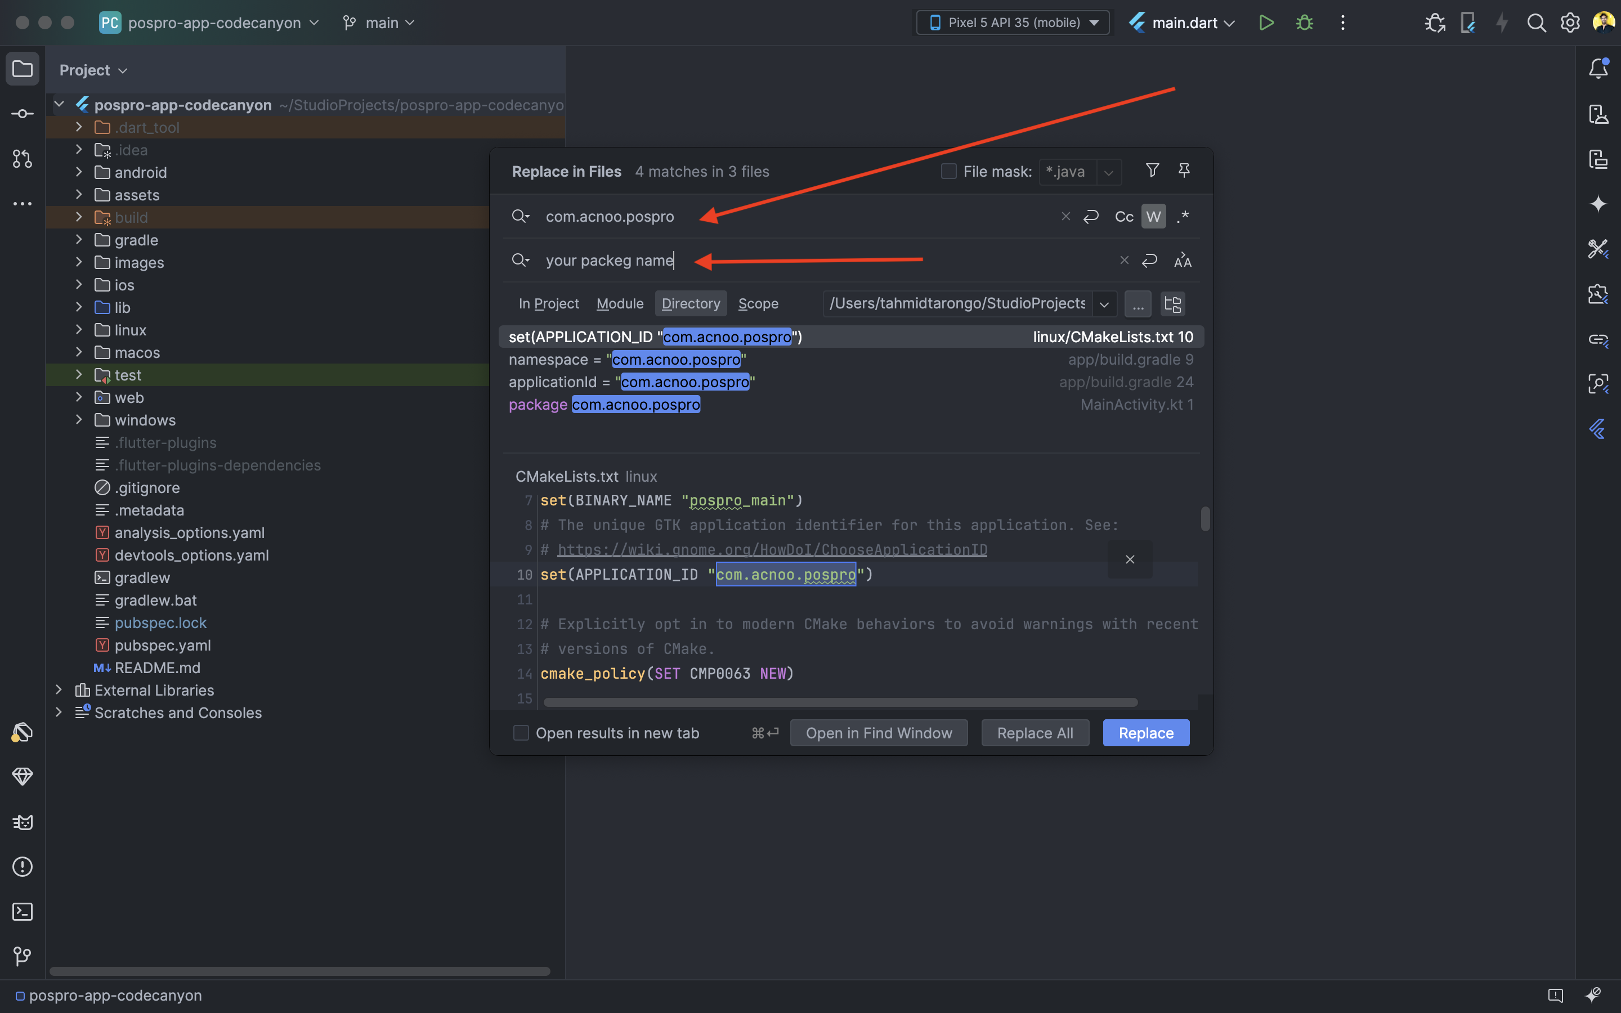Pin the Replace in Files dialog
This screenshot has height=1013, width=1621.
click(x=1184, y=171)
